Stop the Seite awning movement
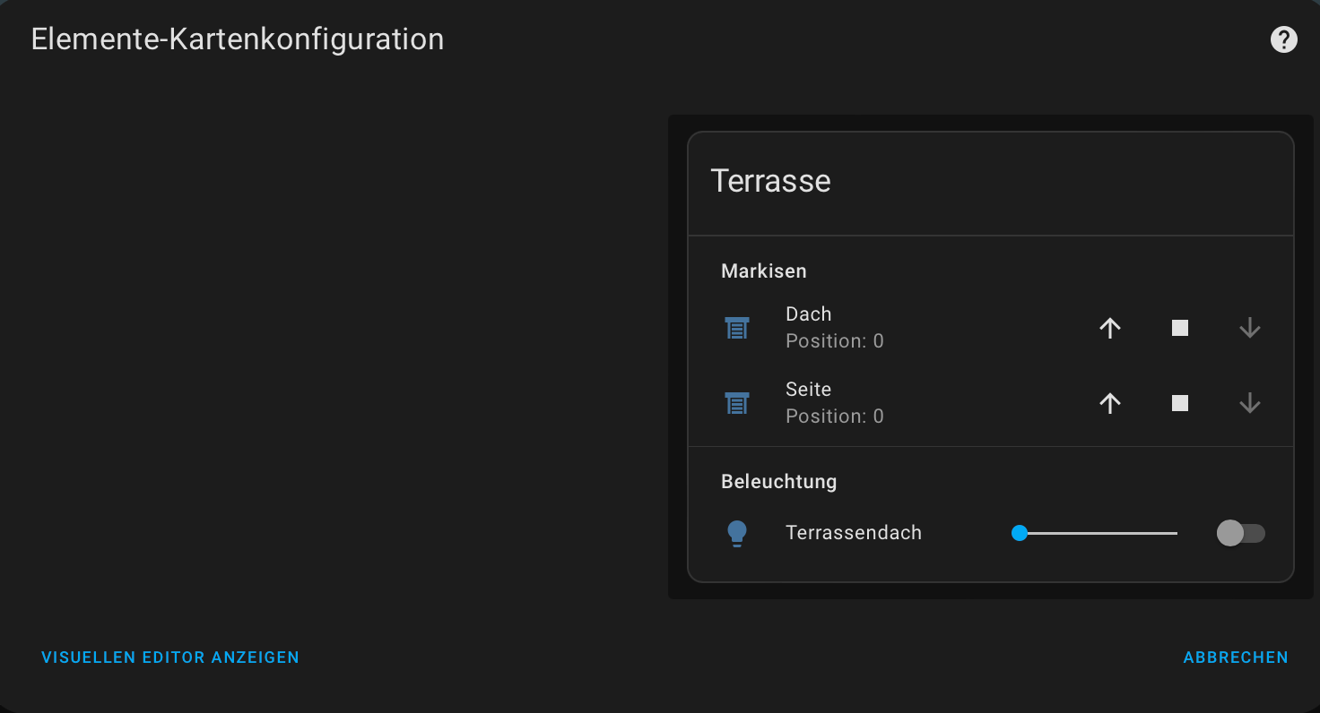Screen dimensions: 1320x713 [1180, 404]
